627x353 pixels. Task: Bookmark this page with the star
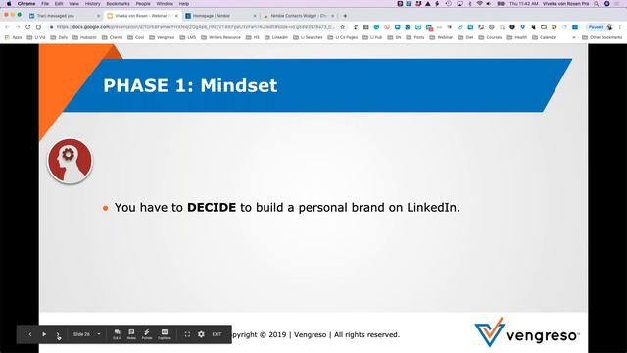coord(342,27)
